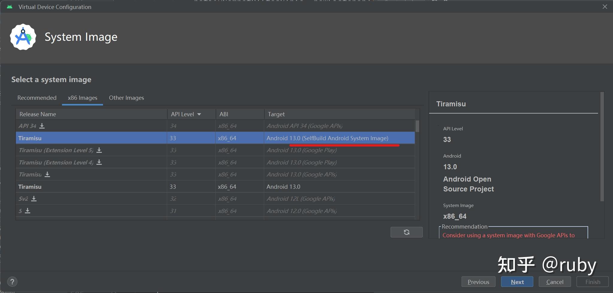This screenshot has height=293, width=613.
Task: Select plain Android 13.0 Tiramisu row
Action: click(283, 187)
